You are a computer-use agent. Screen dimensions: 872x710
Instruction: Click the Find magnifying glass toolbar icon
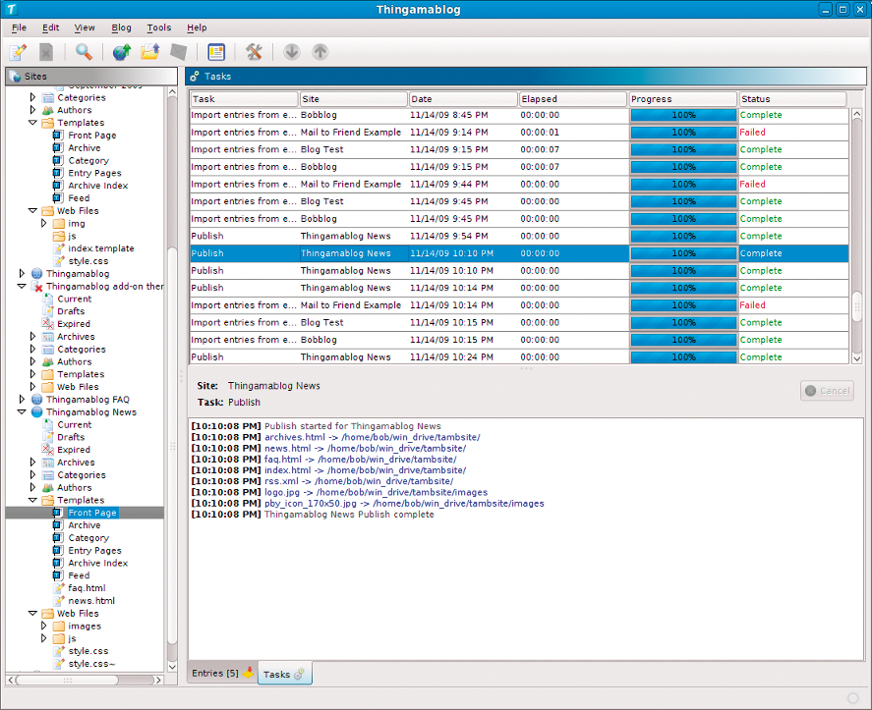pyautogui.click(x=84, y=52)
